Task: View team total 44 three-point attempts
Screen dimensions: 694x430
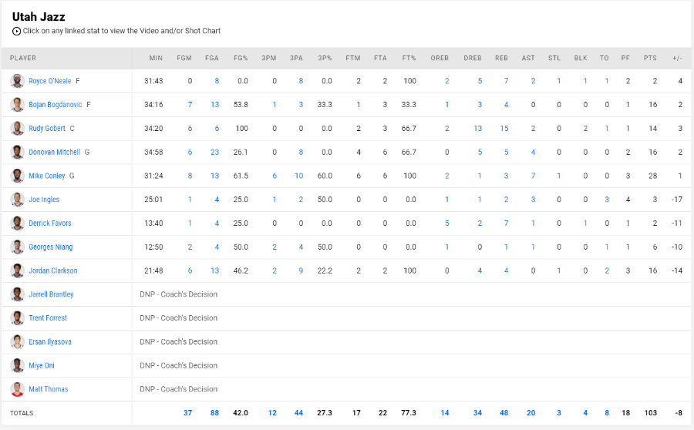Action: [x=298, y=413]
